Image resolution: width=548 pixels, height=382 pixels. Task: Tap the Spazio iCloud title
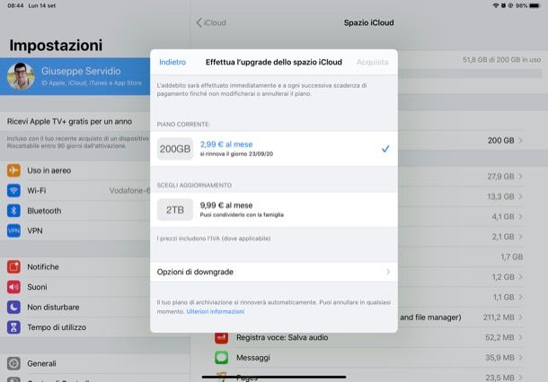368,22
